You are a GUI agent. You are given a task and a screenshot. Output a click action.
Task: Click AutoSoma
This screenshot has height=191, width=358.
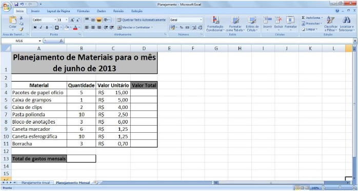(x=312, y=18)
